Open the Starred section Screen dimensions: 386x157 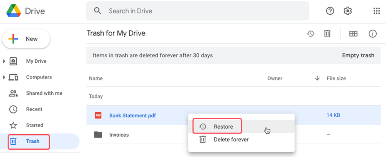pyautogui.click(x=34, y=125)
